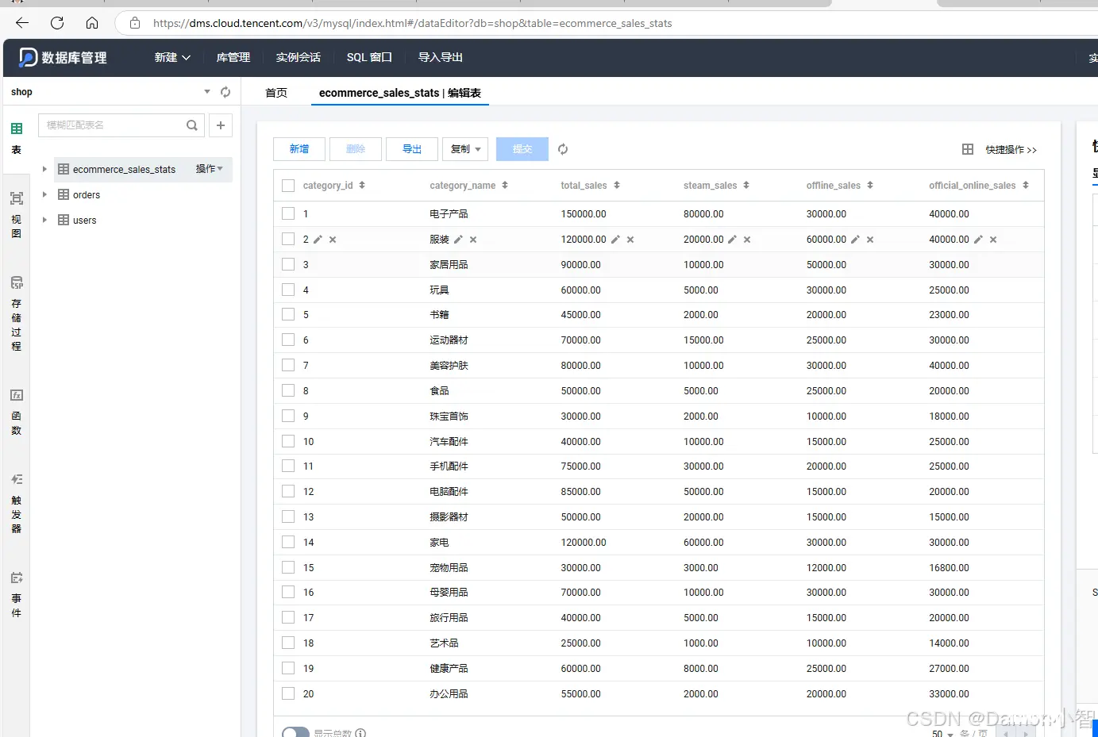Image resolution: width=1098 pixels, height=737 pixels.
Task: Toggle the 显示总数 switch
Action: click(x=295, y=733)
